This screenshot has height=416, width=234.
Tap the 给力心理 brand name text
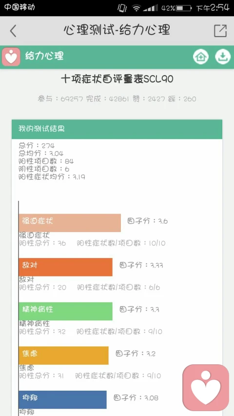tap(44, 56)
